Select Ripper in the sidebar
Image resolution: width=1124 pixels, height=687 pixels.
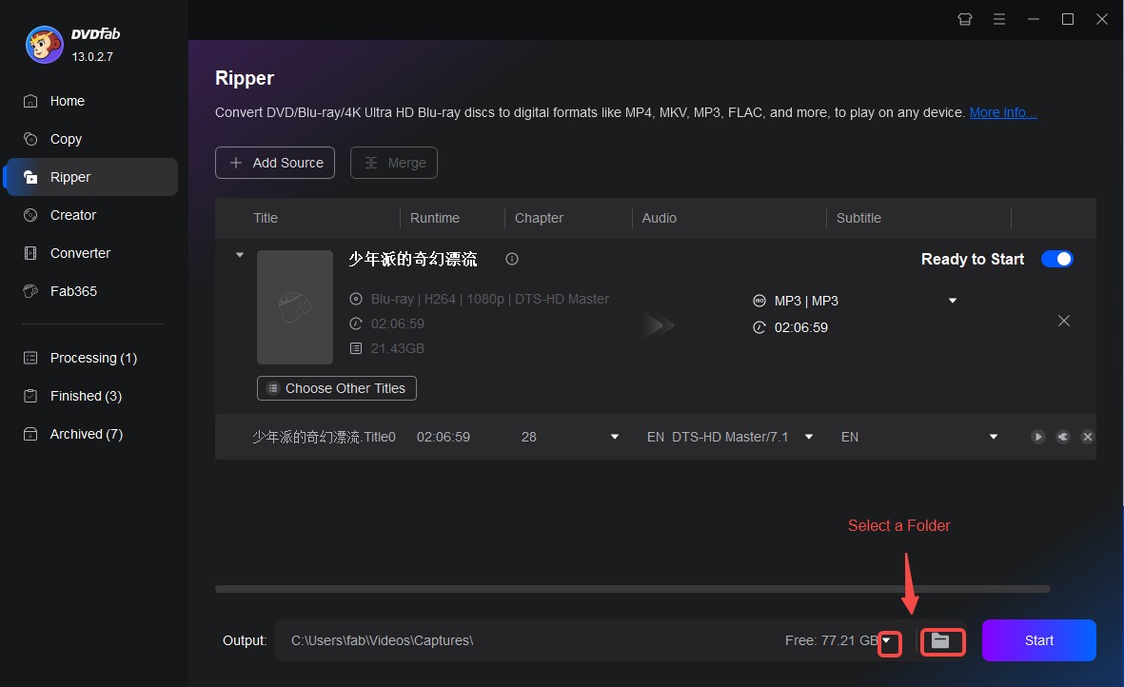pos(90,177)
